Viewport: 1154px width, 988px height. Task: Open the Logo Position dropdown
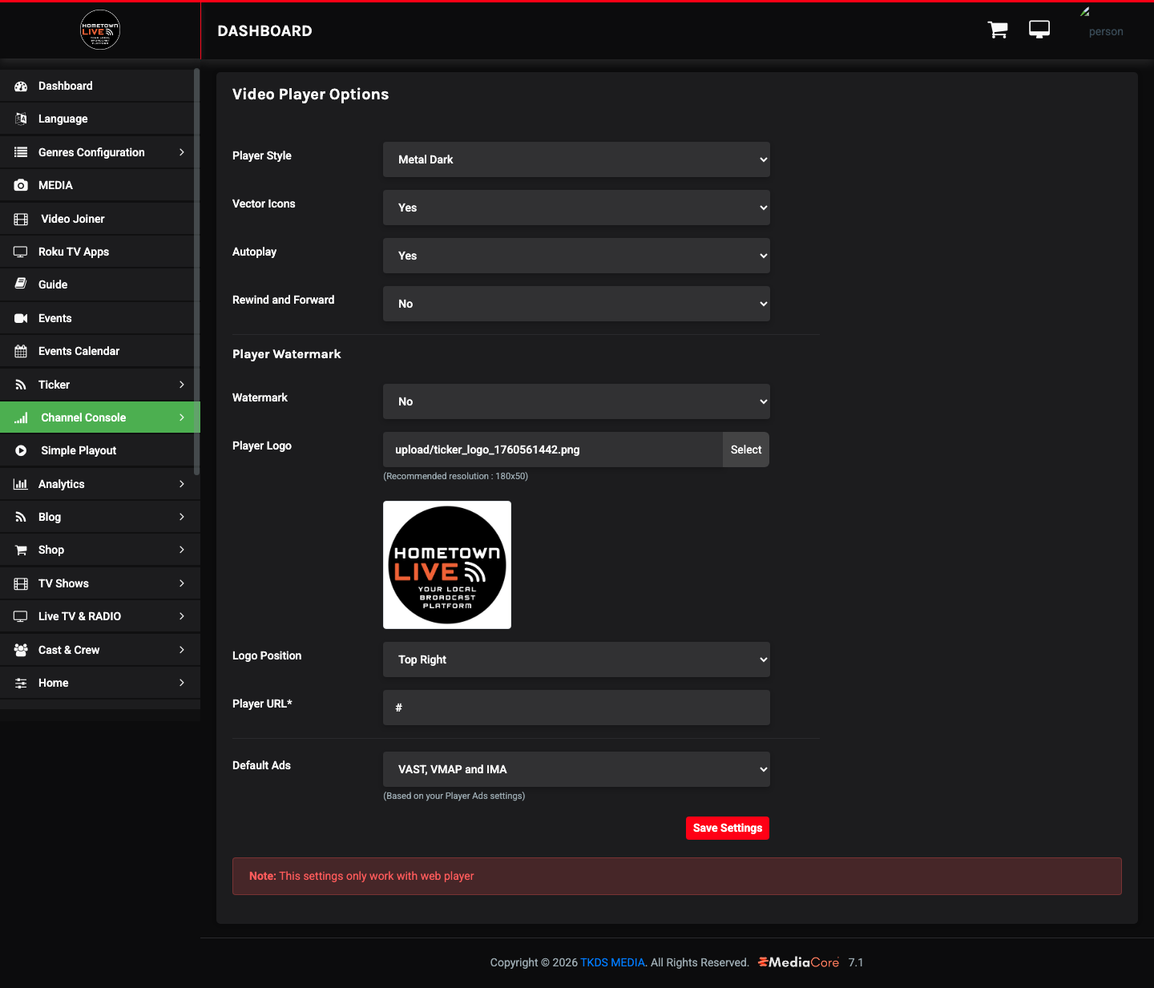click(576, 659)
